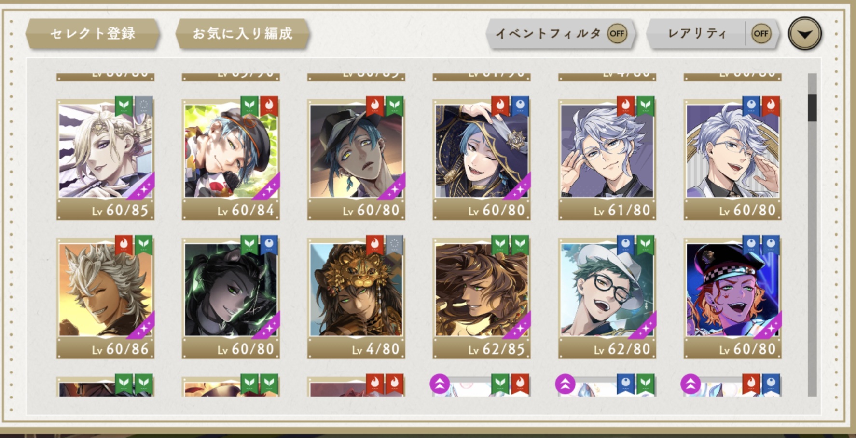Open the round sort dropdown arrow button
856x438 pixels.
tap(804, 34)
